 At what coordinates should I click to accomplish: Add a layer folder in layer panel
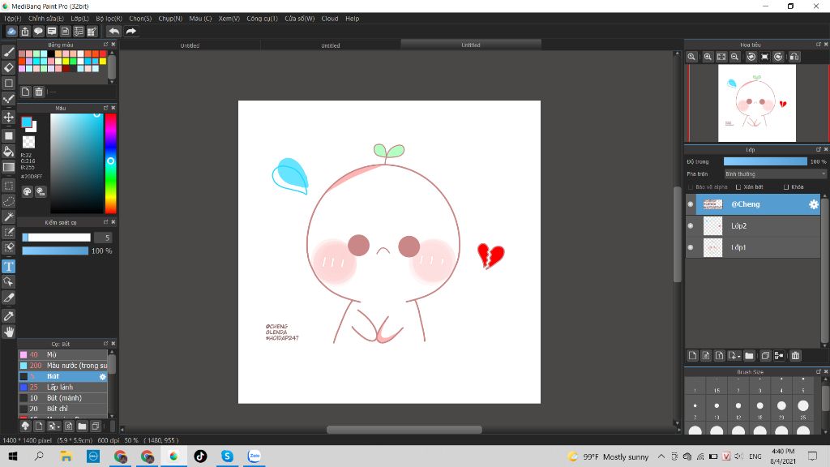click(x=749, y=356)
